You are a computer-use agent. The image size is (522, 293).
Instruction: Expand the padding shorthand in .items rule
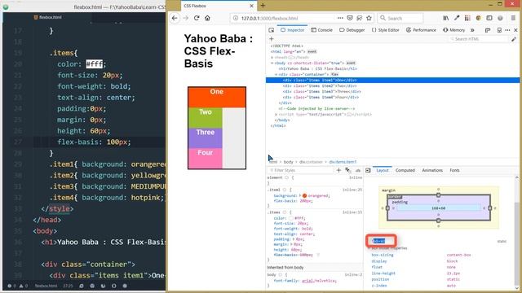point(294,239)
